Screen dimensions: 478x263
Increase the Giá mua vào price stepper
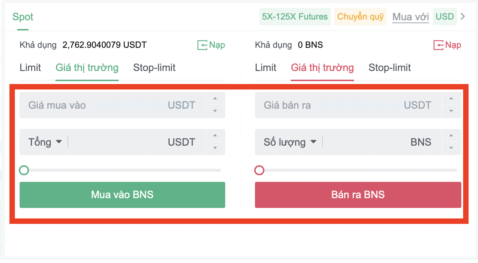click(x=215, y=99)
